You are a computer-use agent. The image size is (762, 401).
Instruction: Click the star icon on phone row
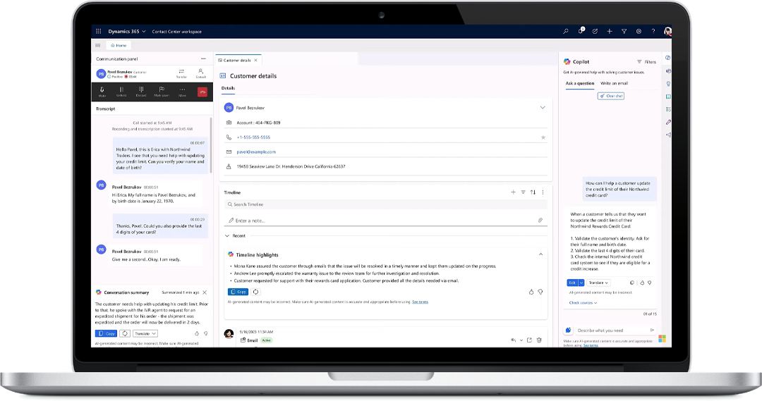(543, 137)
